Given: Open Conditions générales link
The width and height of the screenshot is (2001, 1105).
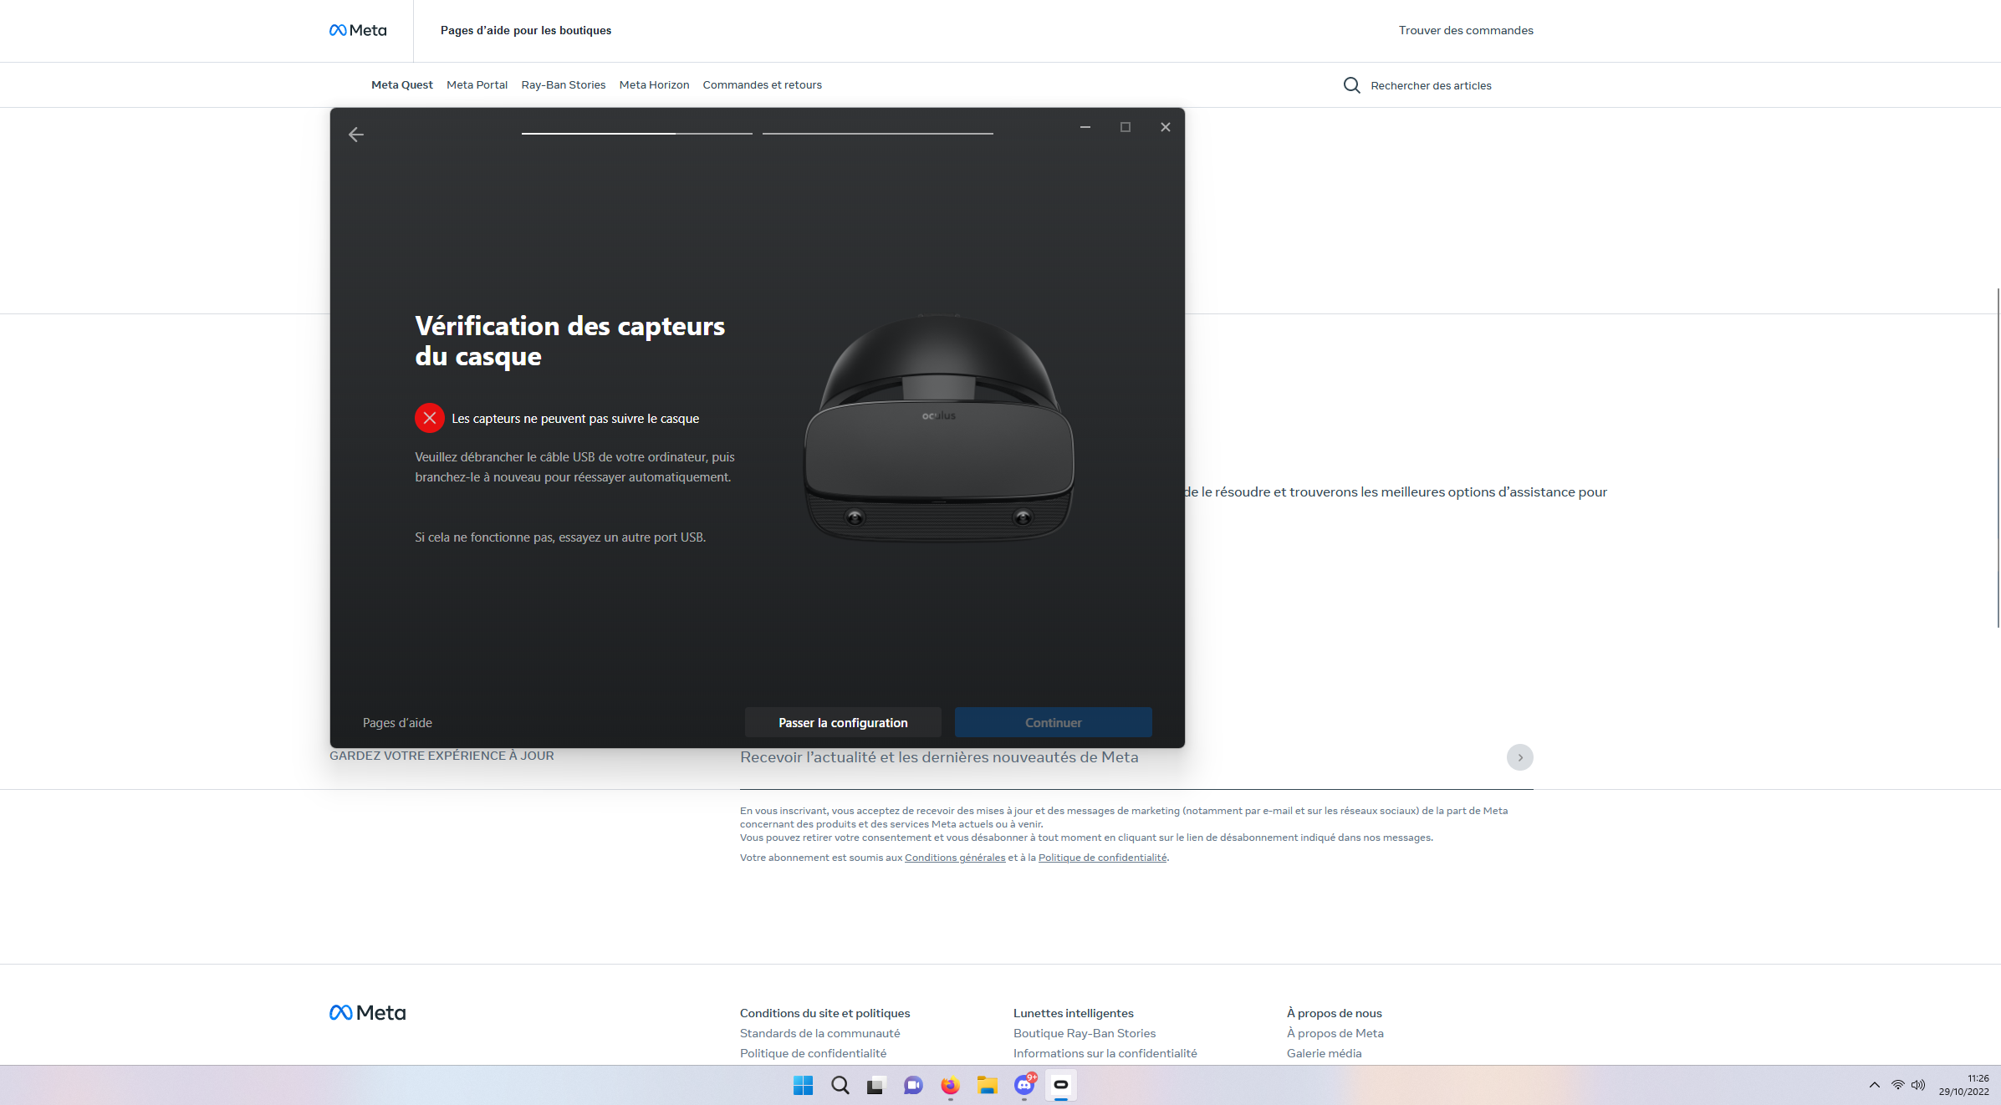Looking at the screenshot, I should click(955, 858).
